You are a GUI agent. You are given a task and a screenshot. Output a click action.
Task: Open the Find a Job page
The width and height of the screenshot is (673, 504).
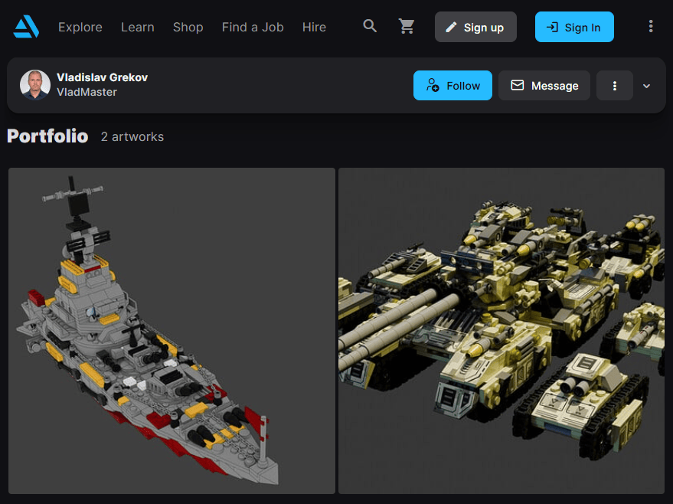click(253, 27)
